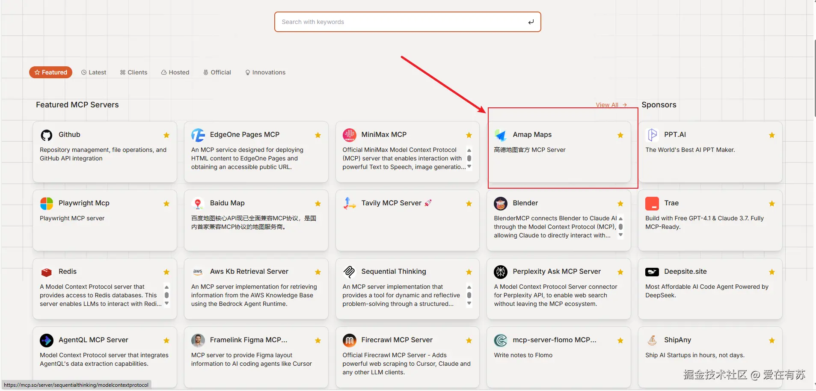Click the "Sponsors" heading text
Screen dimensions: 816x391
coord(659,105)
